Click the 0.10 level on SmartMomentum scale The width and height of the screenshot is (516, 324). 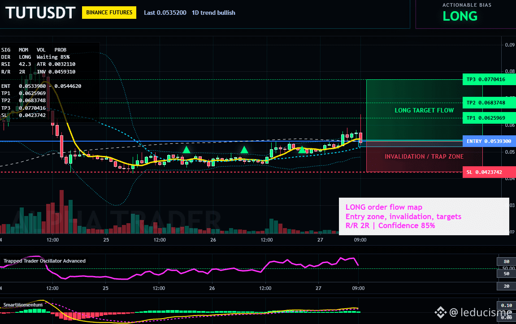point(507,306)
